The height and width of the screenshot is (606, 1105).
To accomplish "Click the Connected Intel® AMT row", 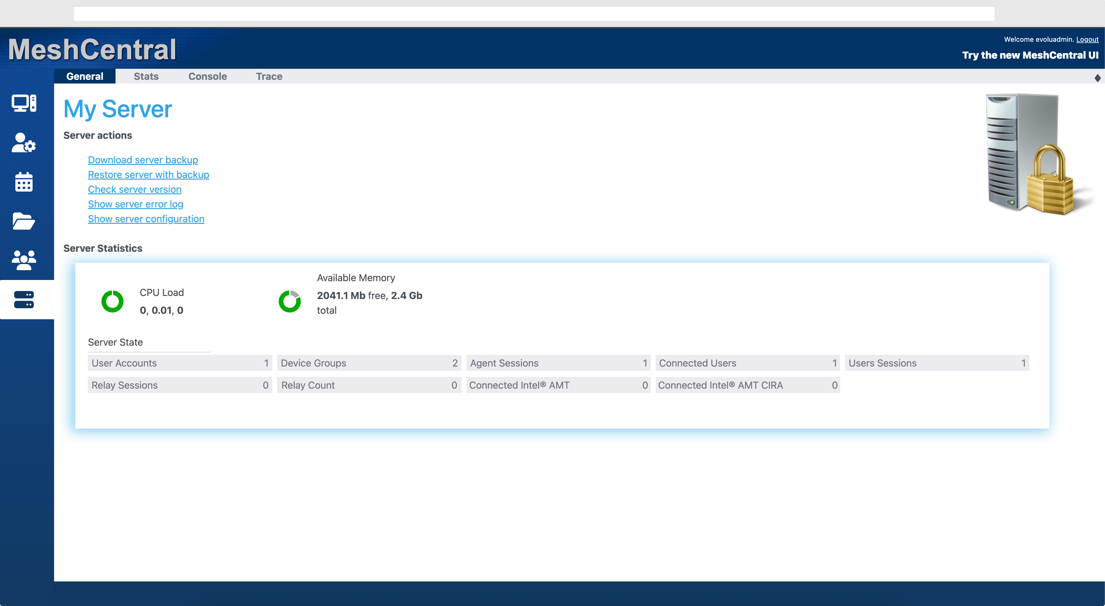I will click(559, 385).
